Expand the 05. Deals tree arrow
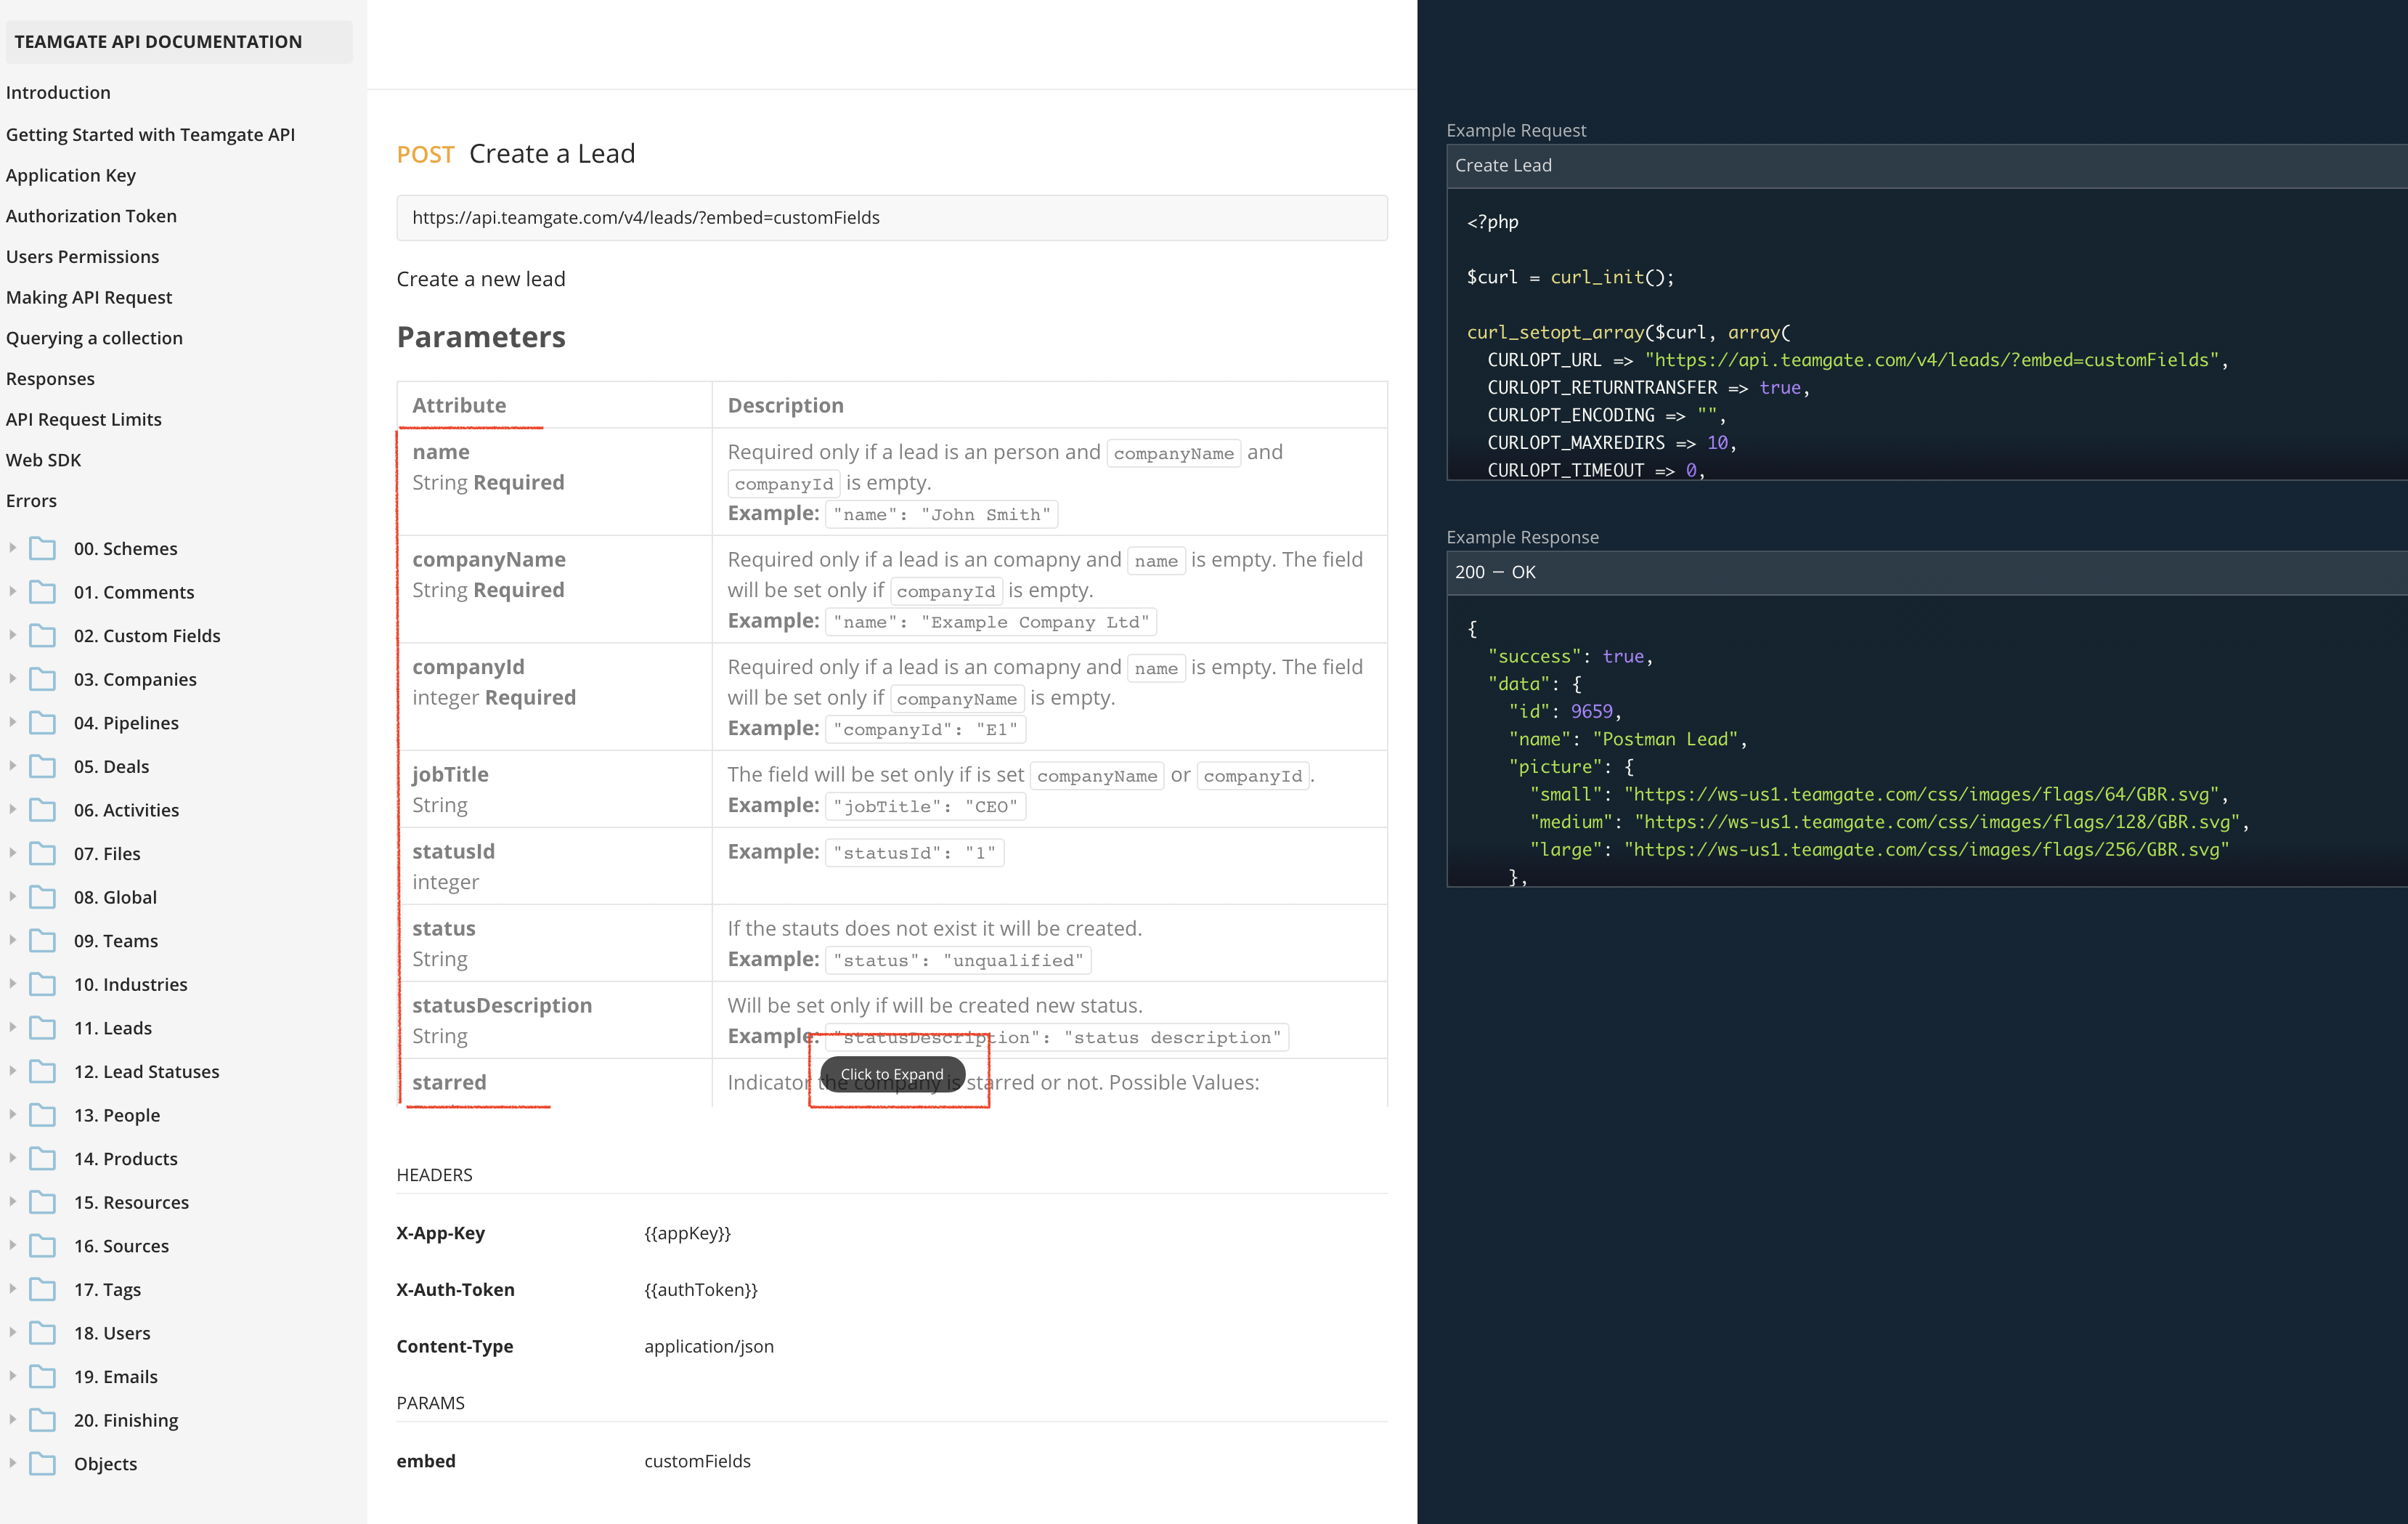The width and height of the screenshot is (2408, 1524). pos(12,765)
